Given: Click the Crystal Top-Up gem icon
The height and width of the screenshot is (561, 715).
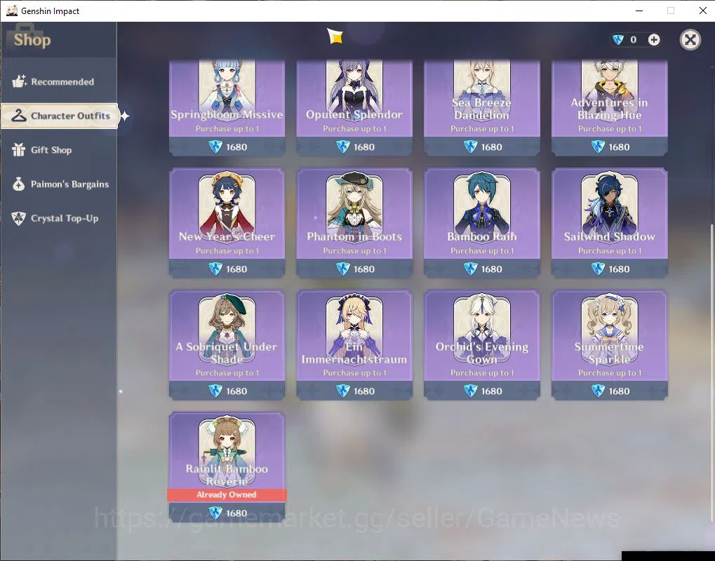Looking at the screenshot, I should coord(19,218).
